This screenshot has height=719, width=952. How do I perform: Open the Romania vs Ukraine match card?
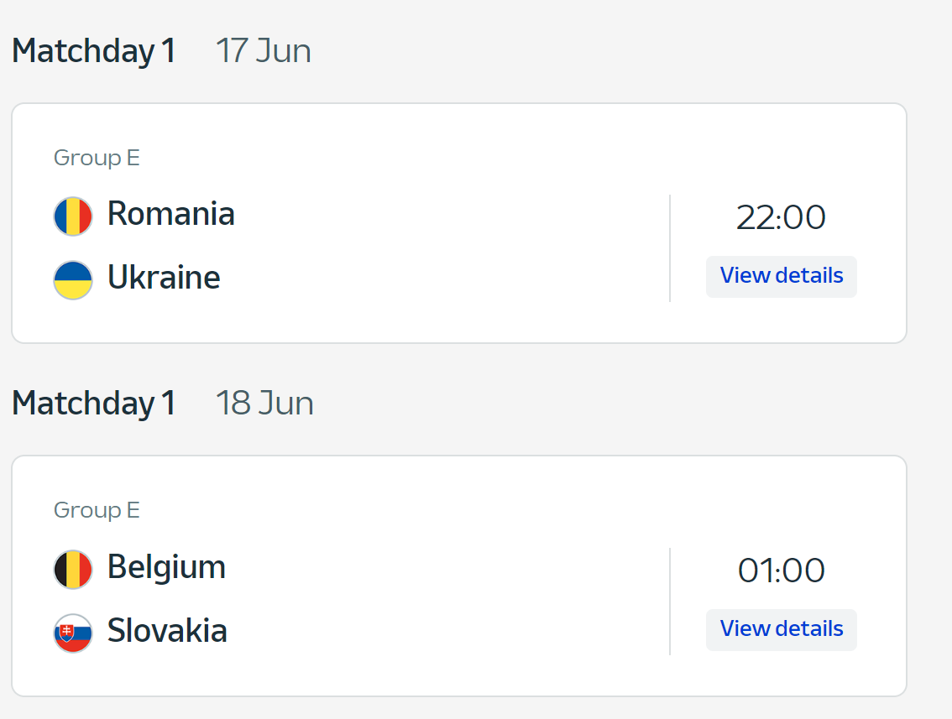click(459, 223)
